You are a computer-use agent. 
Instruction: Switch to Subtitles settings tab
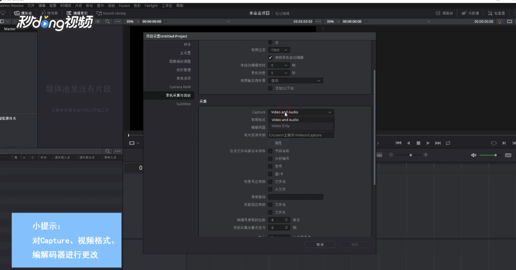pyautogui.click(x=184, y=104)
